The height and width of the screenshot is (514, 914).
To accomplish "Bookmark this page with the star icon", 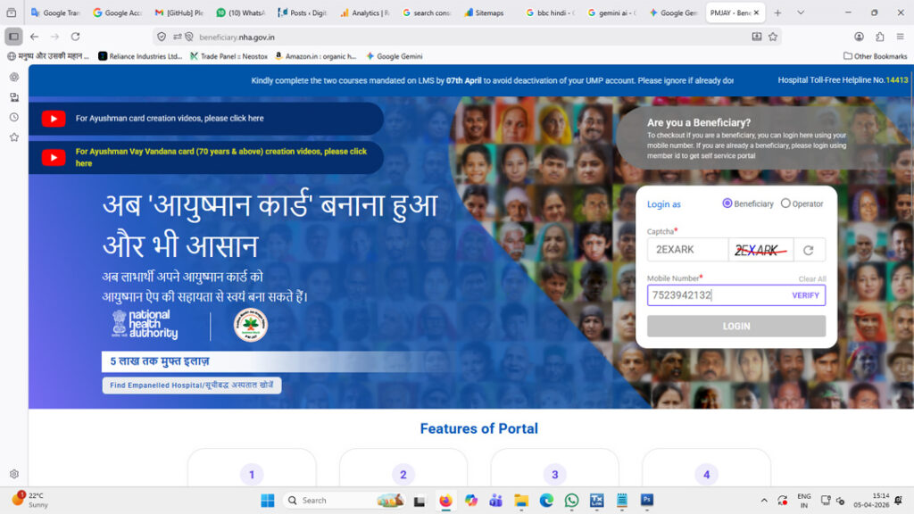I will [x=773, y=37].
